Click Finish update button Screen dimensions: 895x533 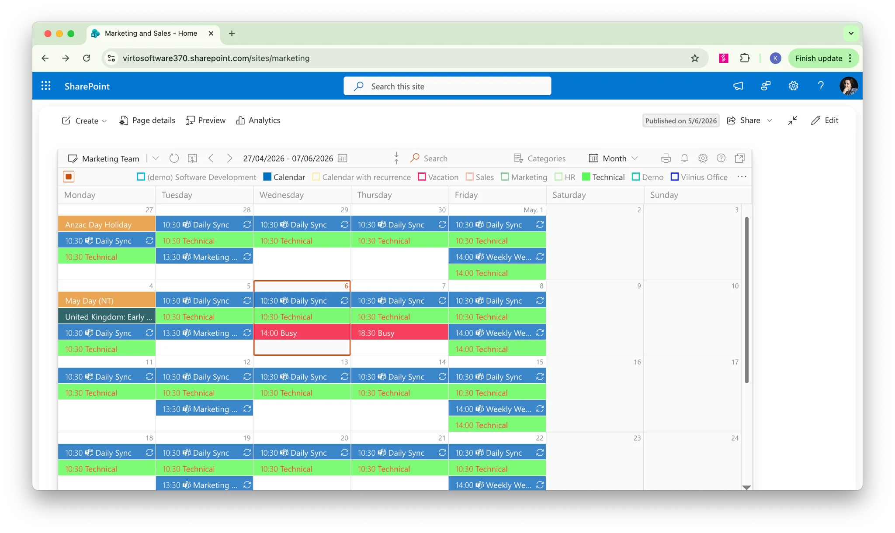[x=819, y=58]
